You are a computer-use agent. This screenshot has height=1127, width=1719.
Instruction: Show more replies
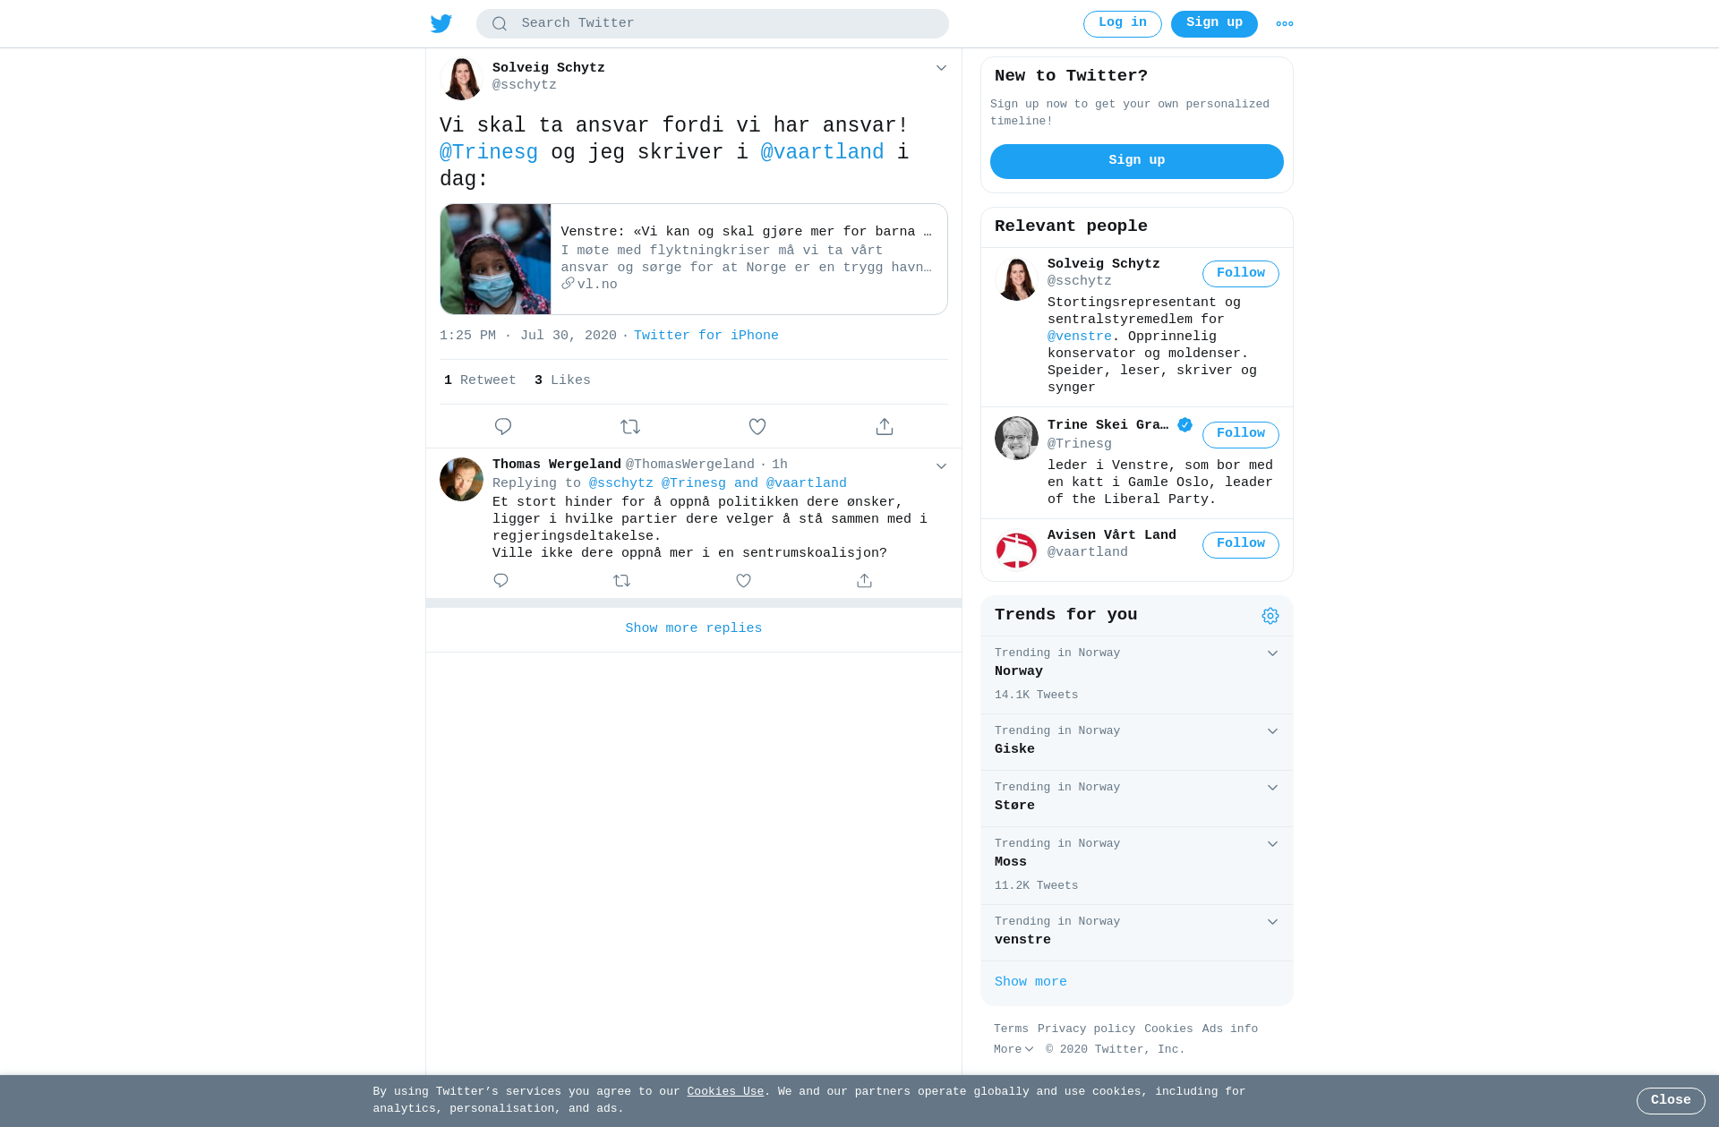click(x=694, y=629)
